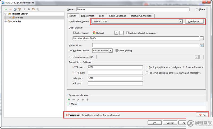Open alternative JRE dropdown arrow
The image size is (213, 129).
196,57
